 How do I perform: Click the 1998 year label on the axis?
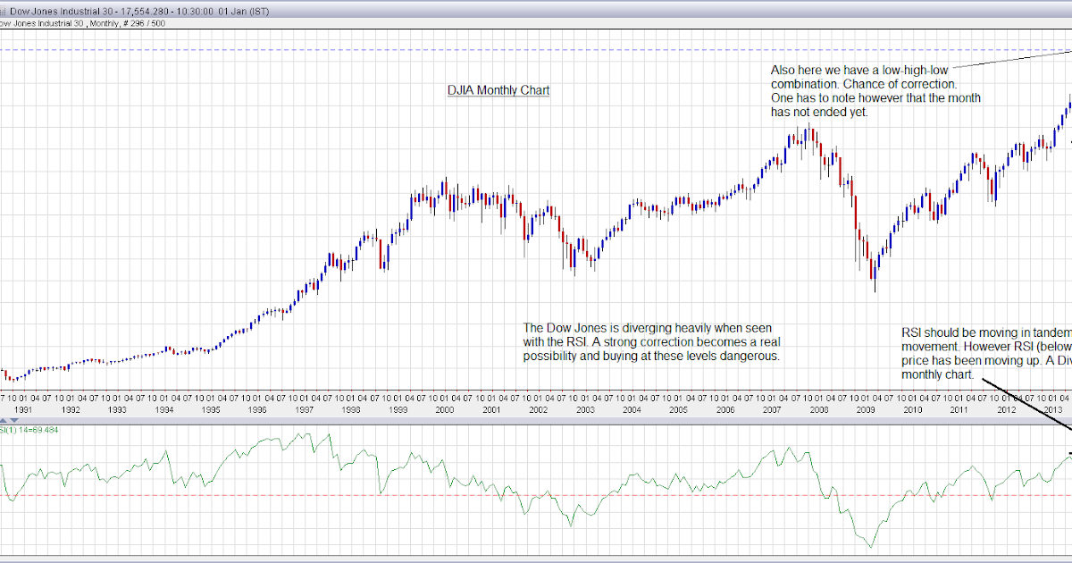pyautogui.click(x=351, y=410)
